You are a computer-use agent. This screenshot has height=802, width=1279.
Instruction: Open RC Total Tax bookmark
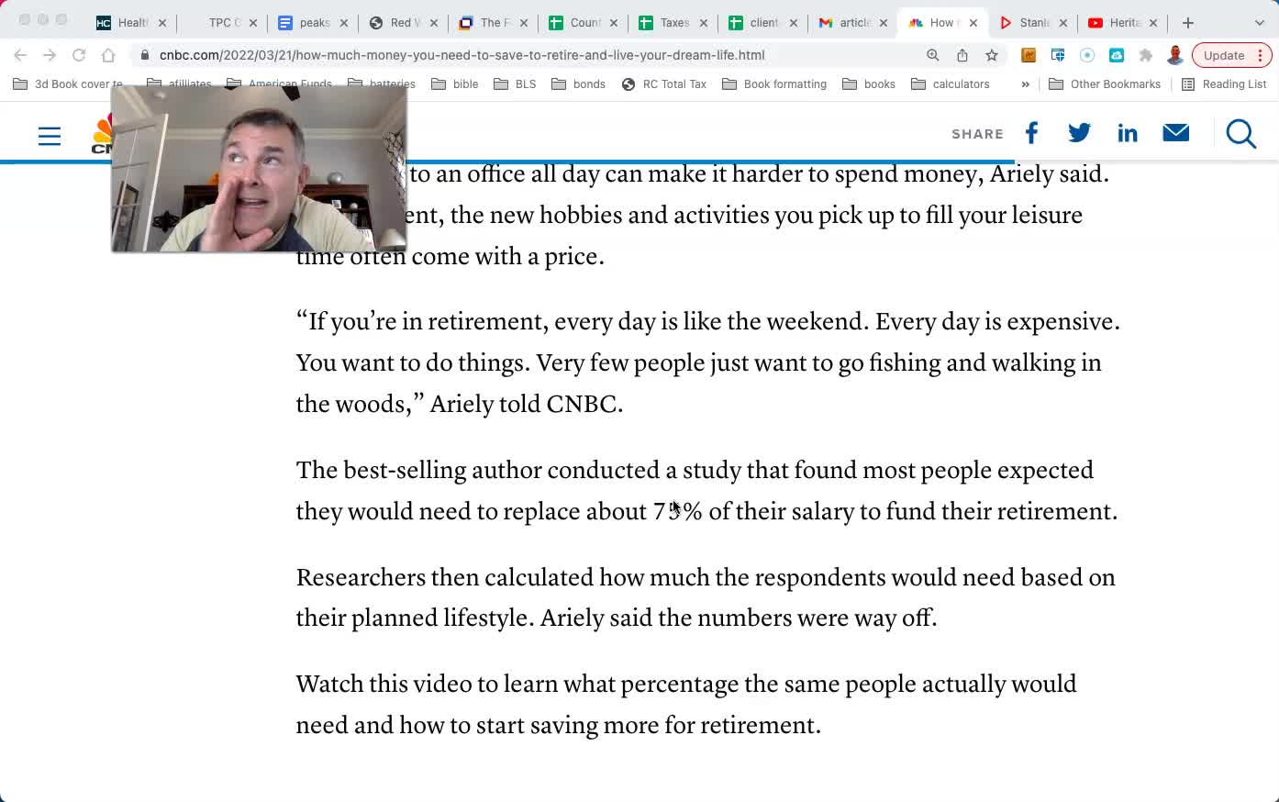(x=664, y=84)
